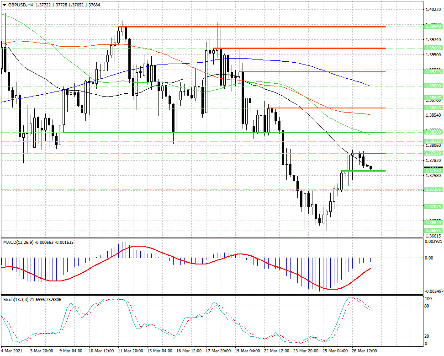This screenshot has height=356, width=444.
Task: Click the 1.36695 lowest price level label
Action: (x=433, y=230)
